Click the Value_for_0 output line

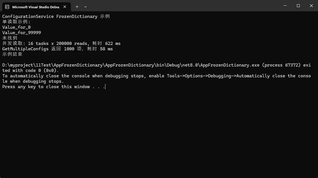click(x=16, y=27)
